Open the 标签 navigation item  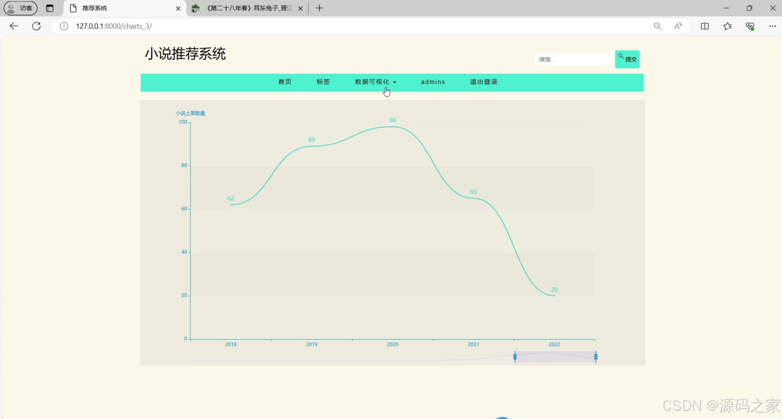pos(323,82)
